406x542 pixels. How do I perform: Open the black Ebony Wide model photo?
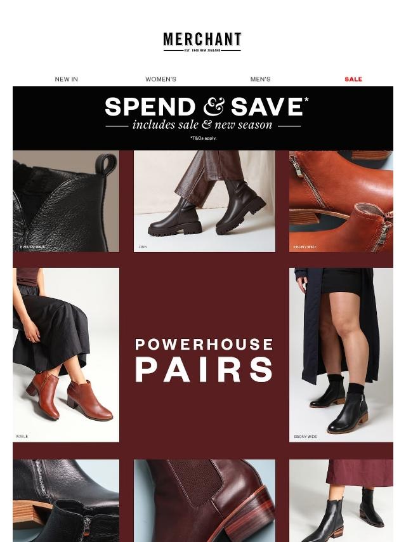341,355
